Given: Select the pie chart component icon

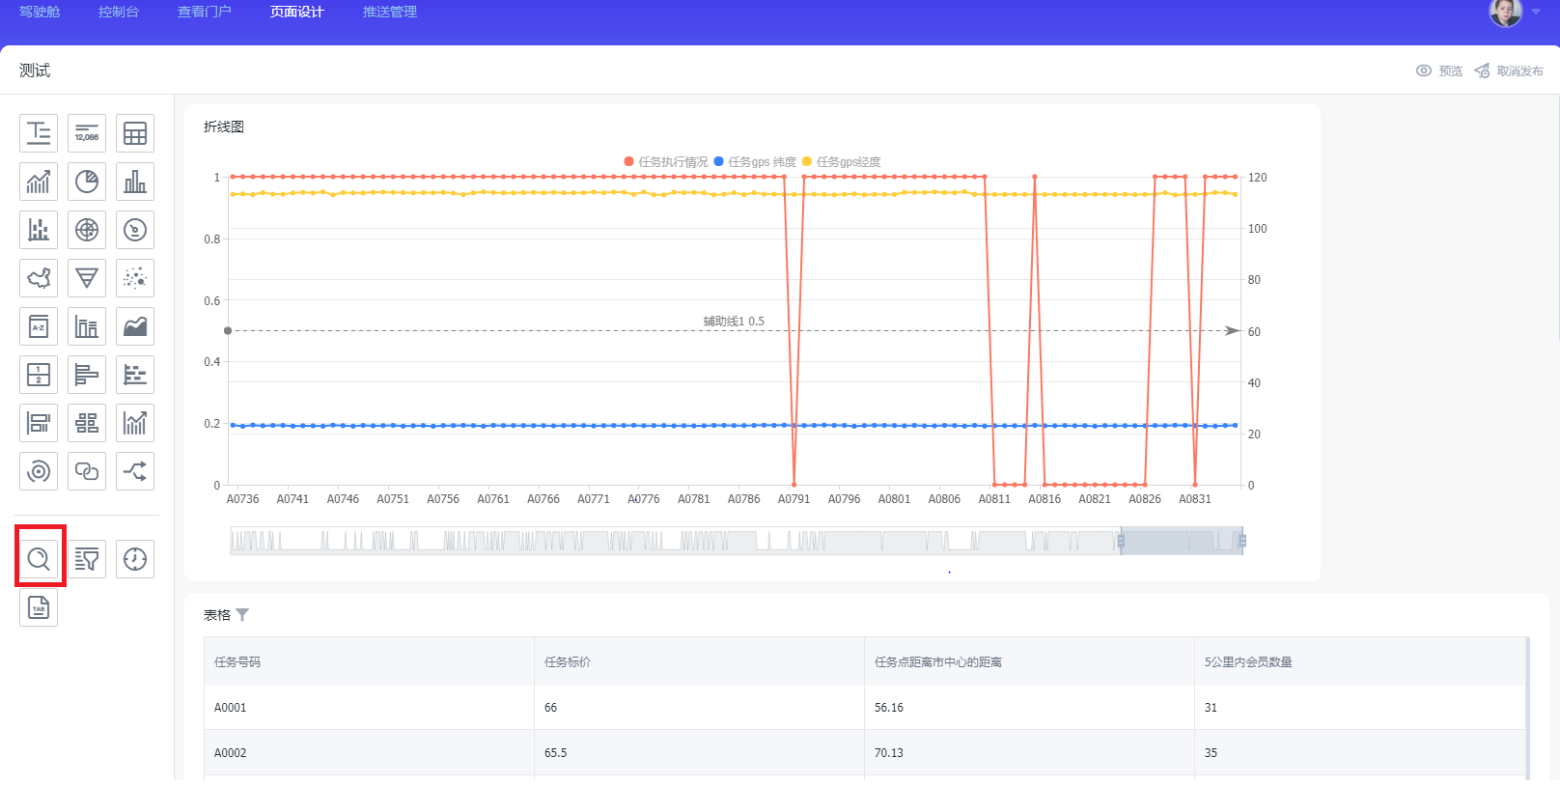Looking at the screenshot, I should pos(87,182).
